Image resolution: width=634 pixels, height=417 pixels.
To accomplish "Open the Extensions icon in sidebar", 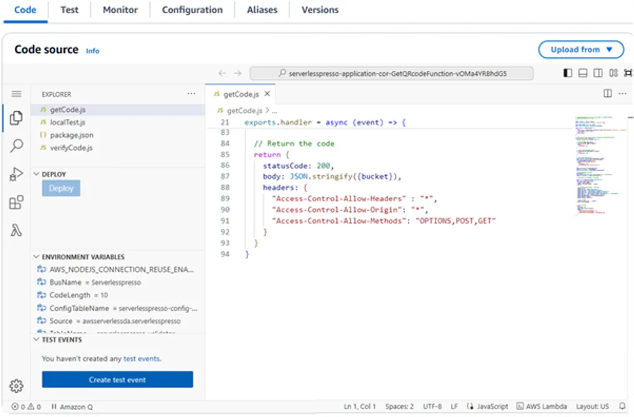I will point(16,203).
